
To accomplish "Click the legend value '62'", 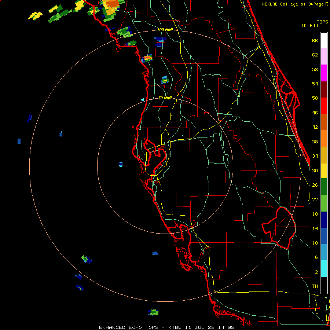I will (315, 55).
